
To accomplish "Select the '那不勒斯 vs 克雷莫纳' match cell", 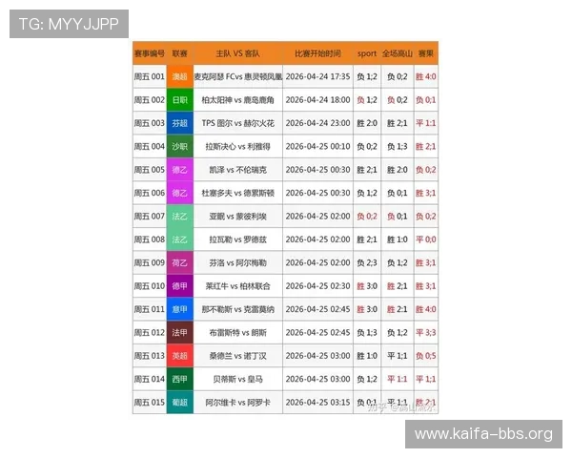I will pyautogui.click(x=237, y=309).
